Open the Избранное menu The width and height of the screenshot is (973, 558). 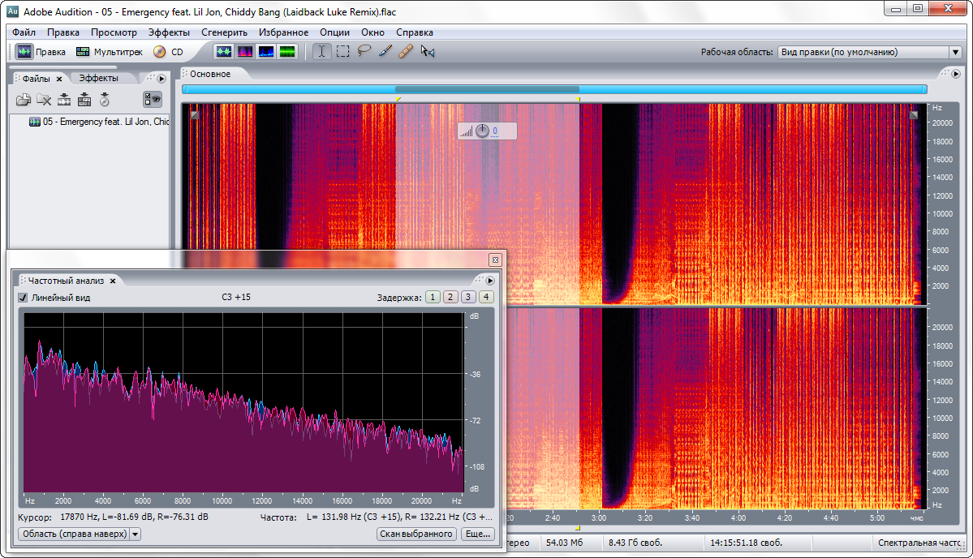[283, 32]
